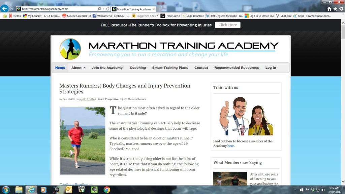Open Recommended Resources in navigation

pyautogui.click(x=237, y=67)
